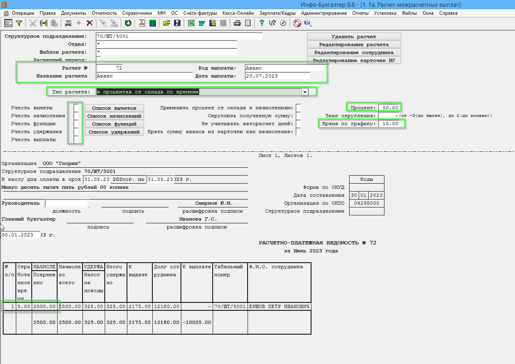Enable Не учитывать авторасчет дней checkbox
The width and height of the screenshot is (515, 364).
pyautogui.click(x=298, y=124)
